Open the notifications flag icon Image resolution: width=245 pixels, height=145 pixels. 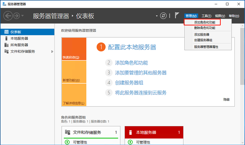pyautogui.click(x=177, y=16)
